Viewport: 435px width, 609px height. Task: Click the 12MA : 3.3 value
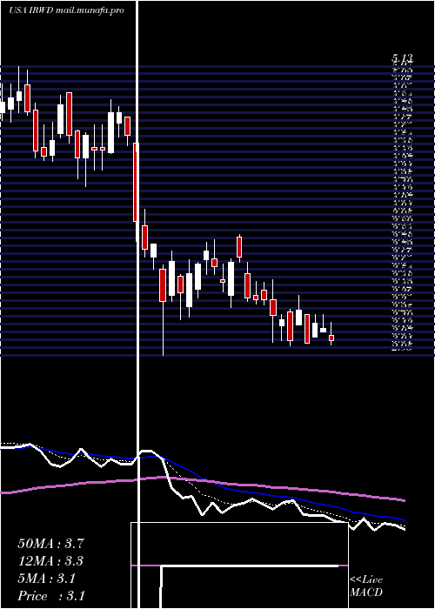click(x=50, y=561)
